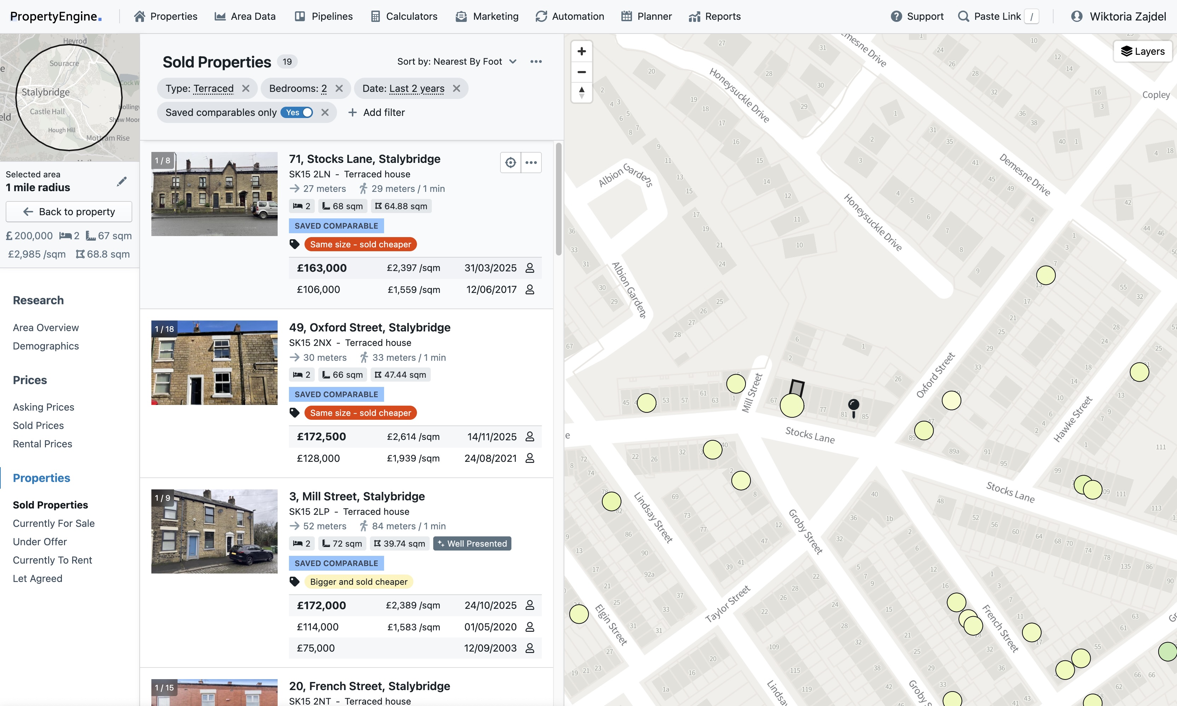This screenshot has width=1177, height=706.
Task: Click buyer icon for £106,000 sale row
Action: [x=530, y=289]
